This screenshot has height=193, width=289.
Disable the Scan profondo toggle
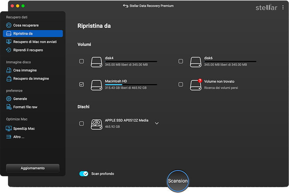pyautogui.click(x=84, y=174)
